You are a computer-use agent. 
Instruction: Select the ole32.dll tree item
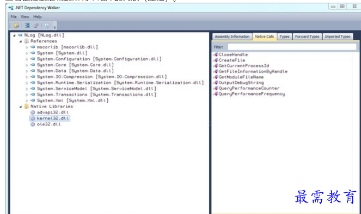pyautogui.click(x=48, y=124)
